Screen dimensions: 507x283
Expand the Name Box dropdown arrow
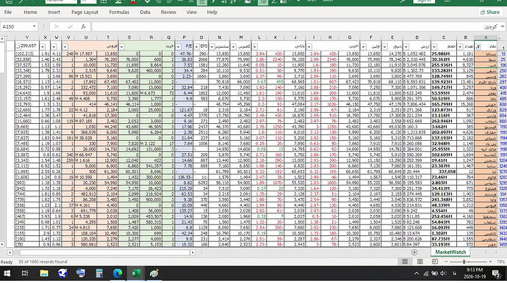[34, 26]
